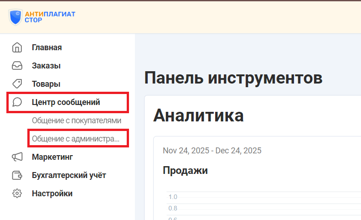Click the АНТИПЛАГИАТ СТОР logo text

point(50,17)
